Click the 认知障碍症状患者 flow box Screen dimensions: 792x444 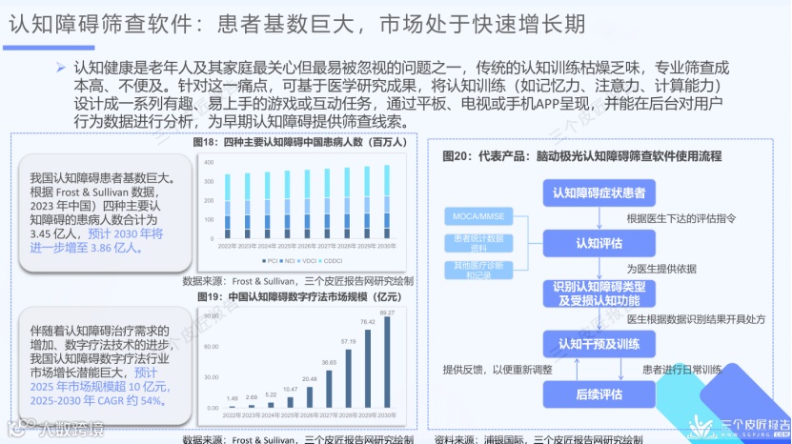pyautogui.click(x=599, y=193)
